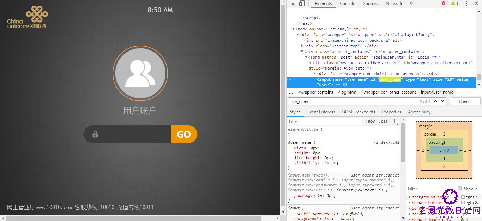Expand the wrapper_top div node
The image size is (482, 221).
click(302, 46)
